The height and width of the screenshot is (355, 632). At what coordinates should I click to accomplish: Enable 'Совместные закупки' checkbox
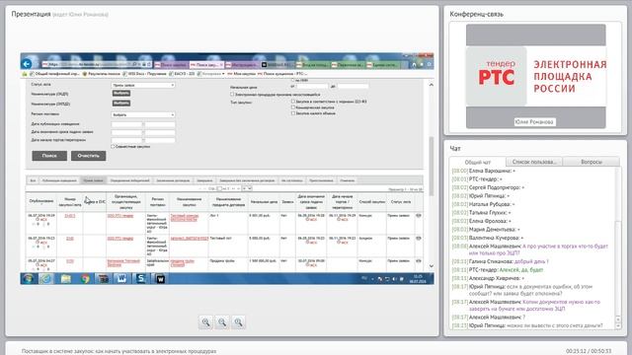(x=113, y=147)
